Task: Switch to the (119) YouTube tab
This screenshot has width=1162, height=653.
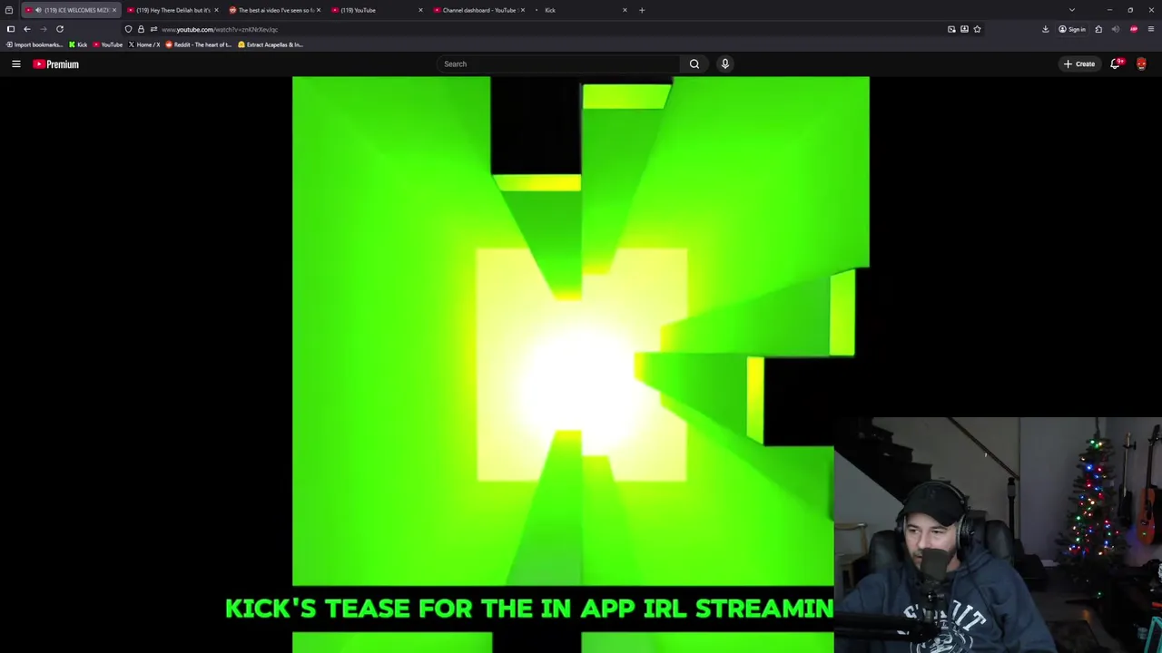Action: point(377,10)
